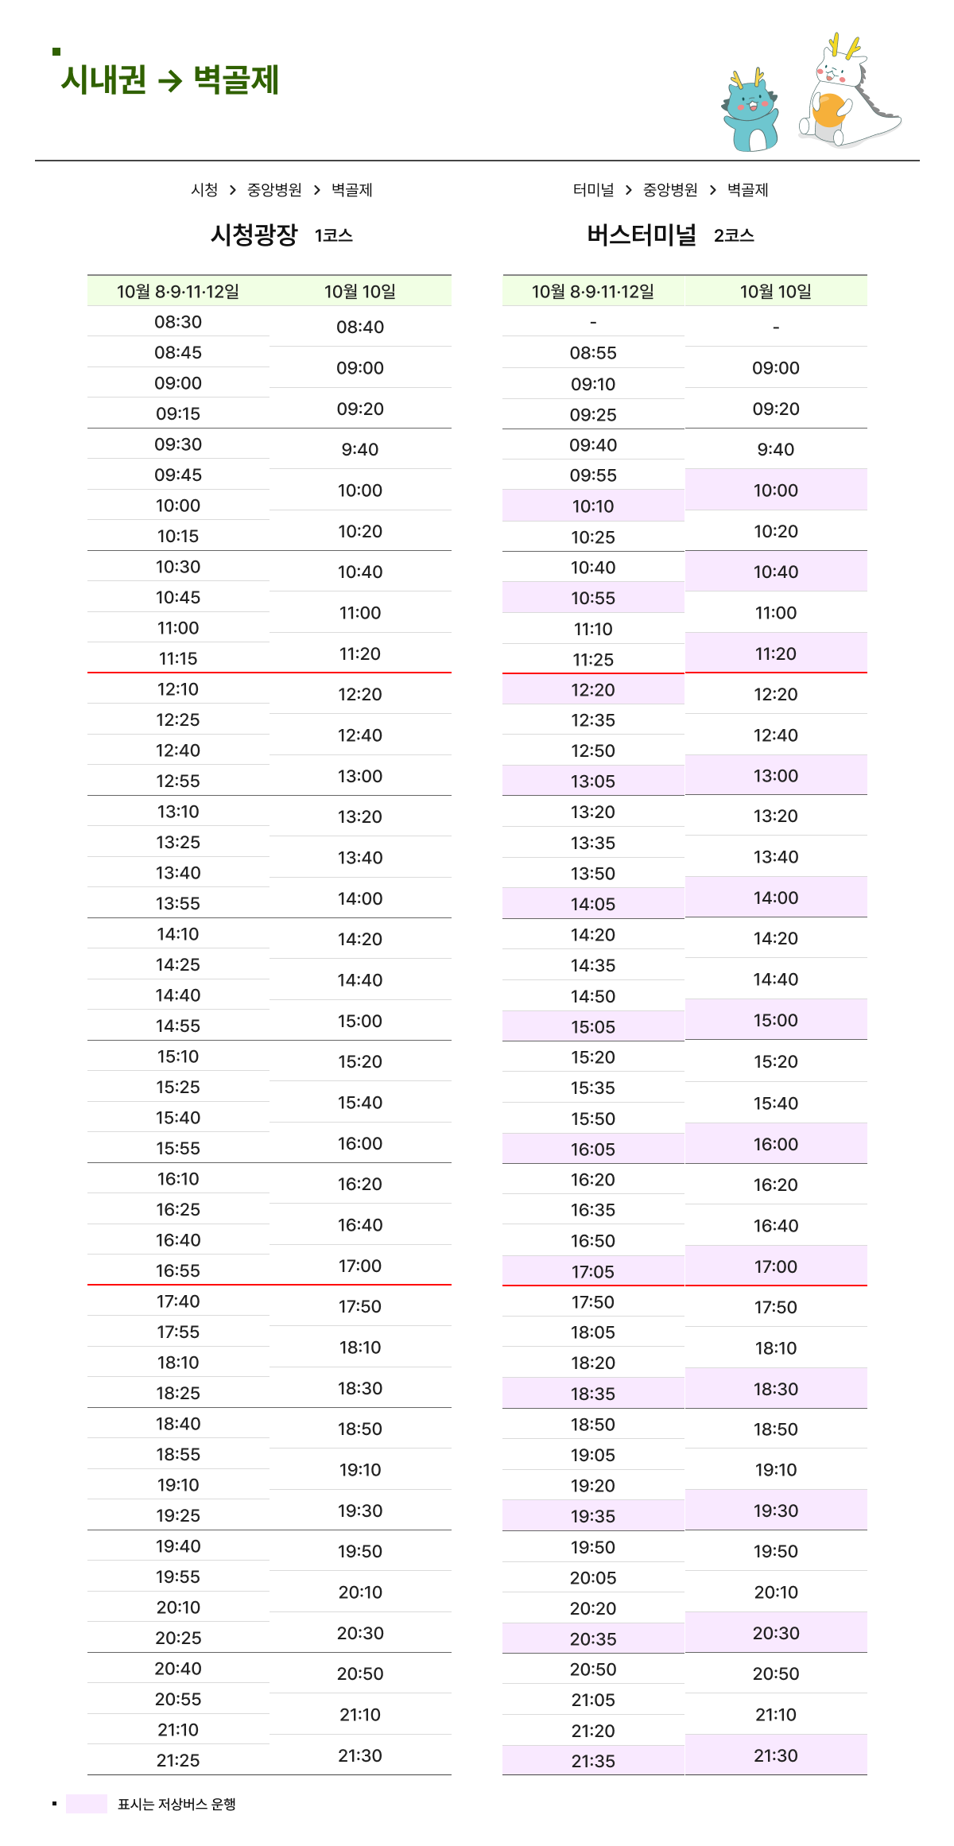The height and width of the screenshot is (1846, 954).
Task: Select the 08:40 departure on 10월 10일
Action: [360, 327]
